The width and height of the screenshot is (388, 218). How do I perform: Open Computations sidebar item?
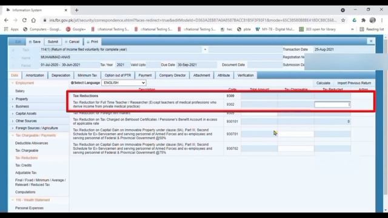(25, 192)
